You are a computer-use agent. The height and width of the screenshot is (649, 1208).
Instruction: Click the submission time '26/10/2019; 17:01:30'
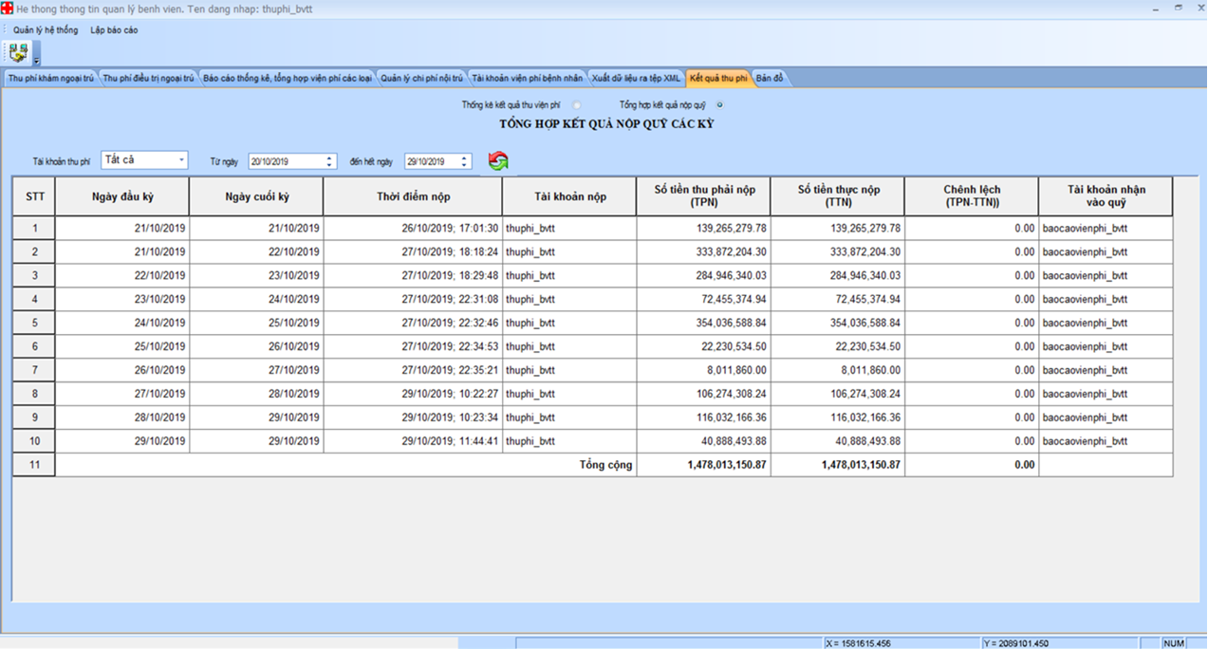pos(450,229)
